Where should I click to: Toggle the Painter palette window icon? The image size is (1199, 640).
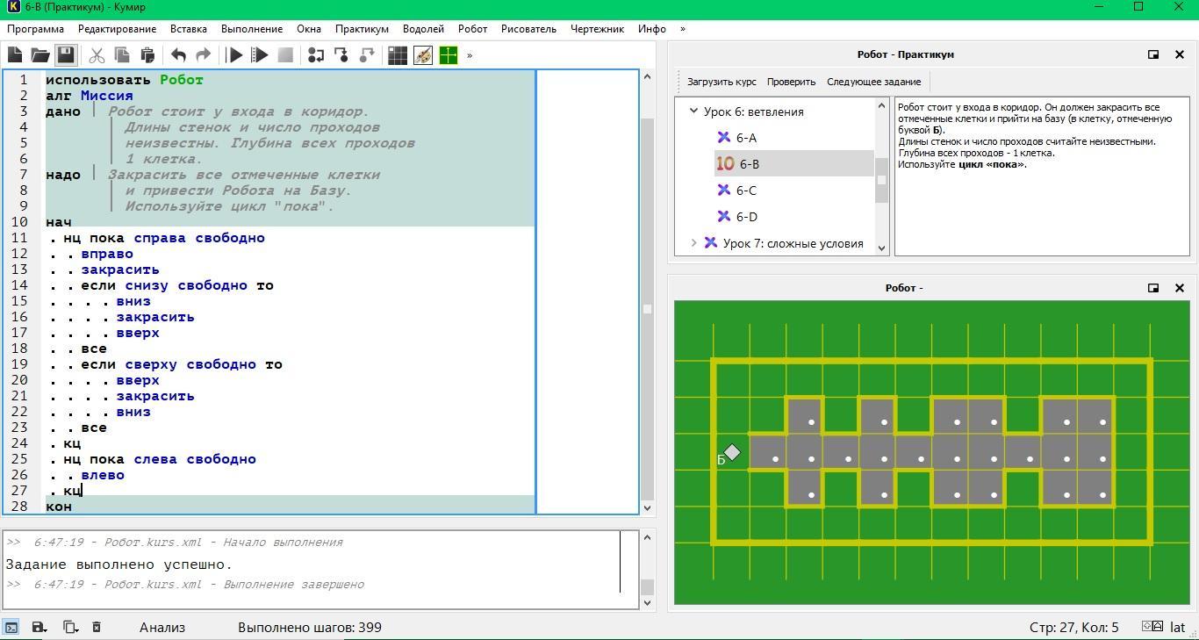(x=423, y=55)
